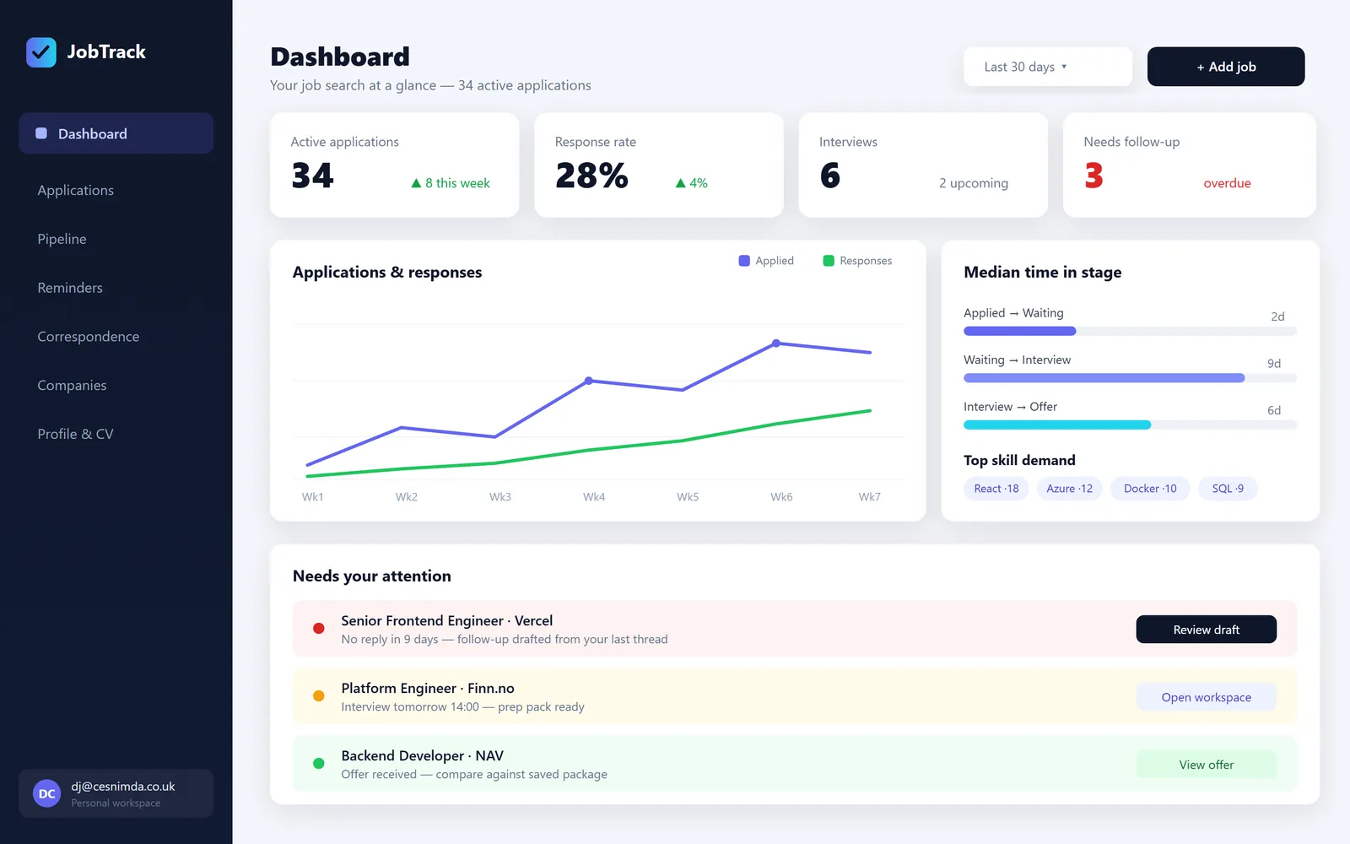Select the Docker ·10 skill chip
Viewport: 1350px width, 844px height.
pos(1150,489)
